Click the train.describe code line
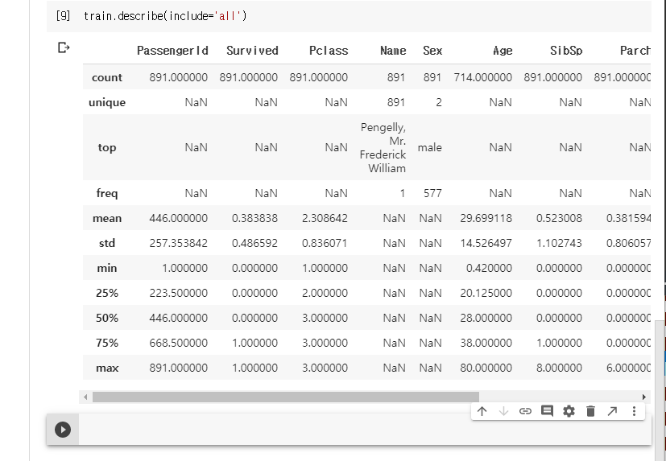The image size is (666, 461). click(x=165, y=16)
